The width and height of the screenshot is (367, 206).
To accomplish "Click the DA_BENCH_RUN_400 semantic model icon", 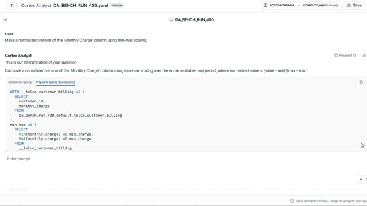I will click(171, 20).
